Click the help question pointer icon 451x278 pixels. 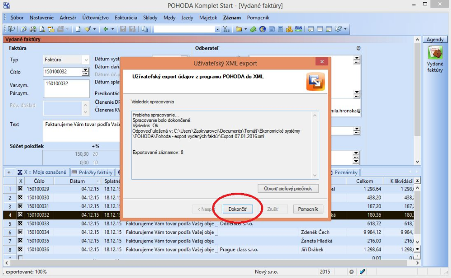click(338, 29)
